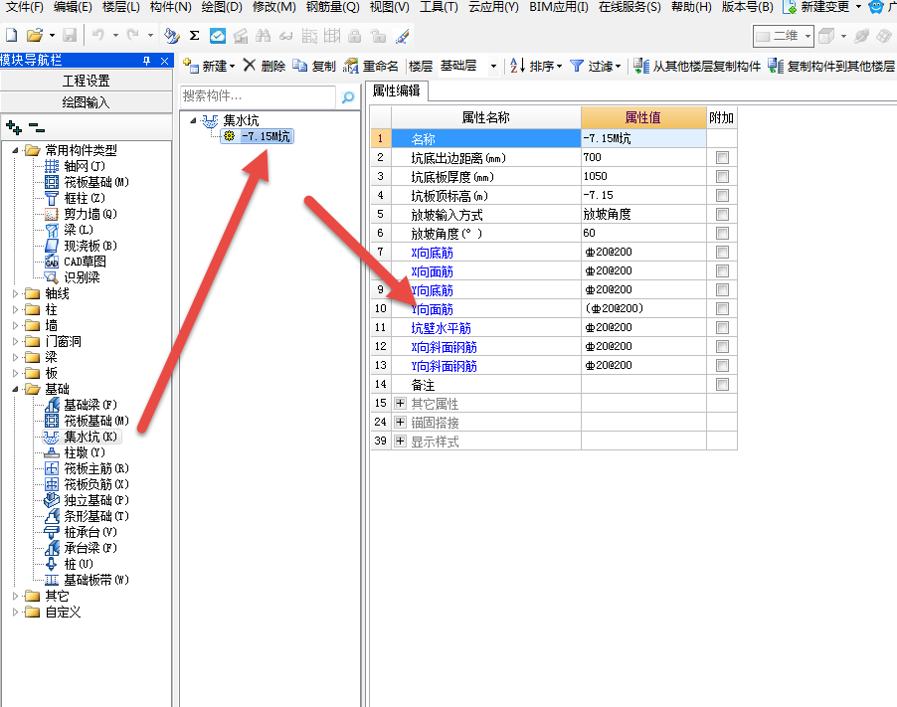The height and width of the screenshot is (707, 897).
Task: Select CAD草图 item
Action: click(85, 262)
